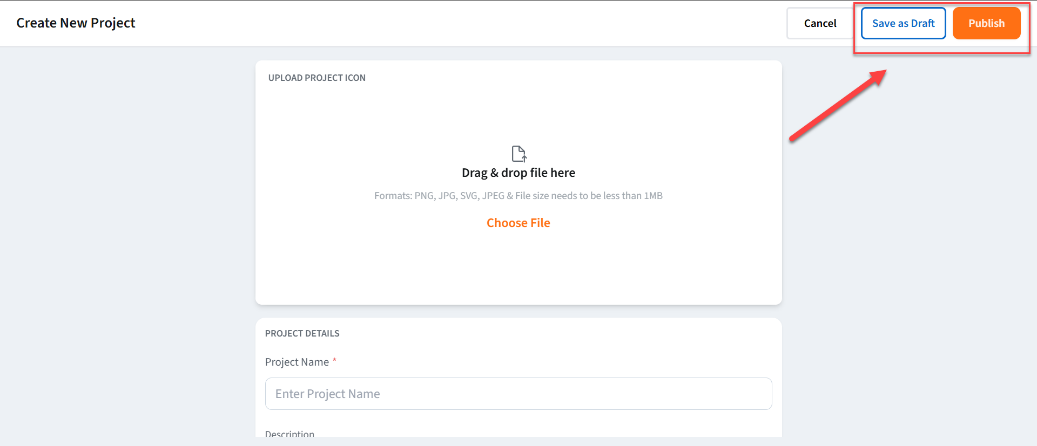1037x446 pixels.
Task: Click the red arrow annotation
Action: (x=837, y=105)
